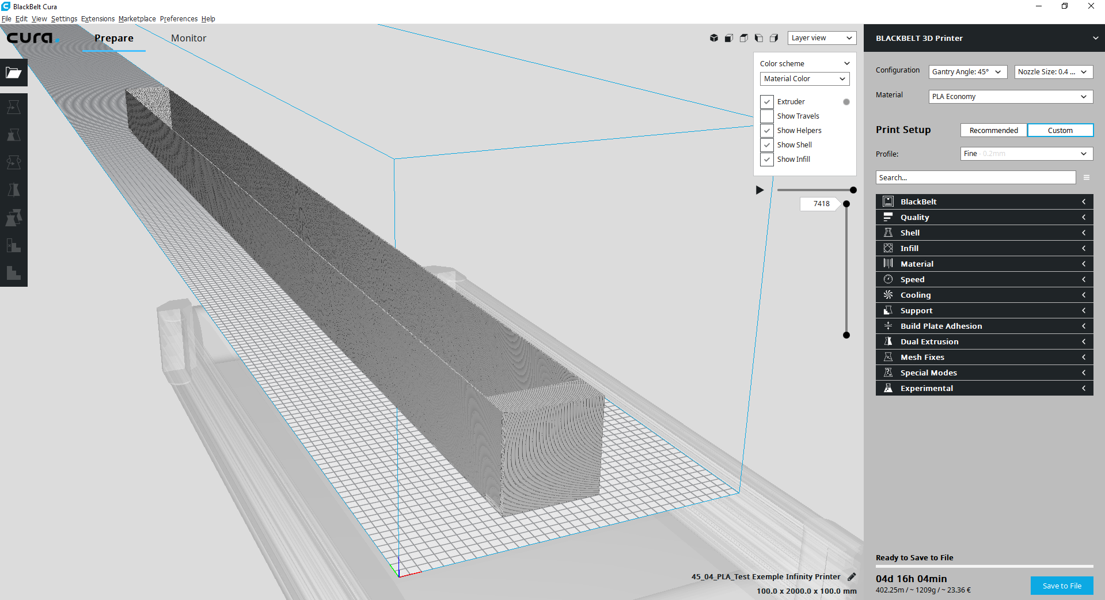This screenshot has height=600, width=1105.
Task: Click the pencil icon to rename job
Action: pyautogui.click(x=852, y=576)
